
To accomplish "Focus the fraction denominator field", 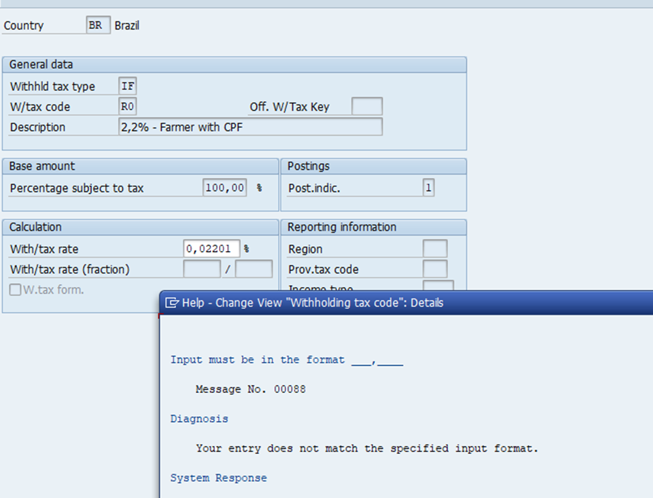I will tap(254, 269).
